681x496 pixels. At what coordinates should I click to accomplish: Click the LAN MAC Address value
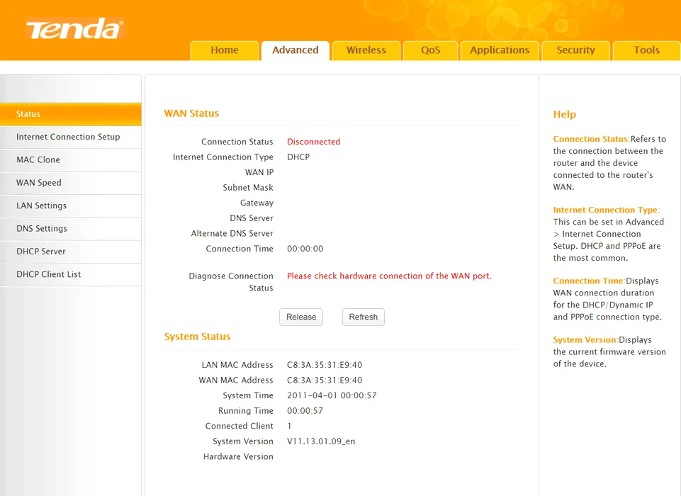point(325,365)
